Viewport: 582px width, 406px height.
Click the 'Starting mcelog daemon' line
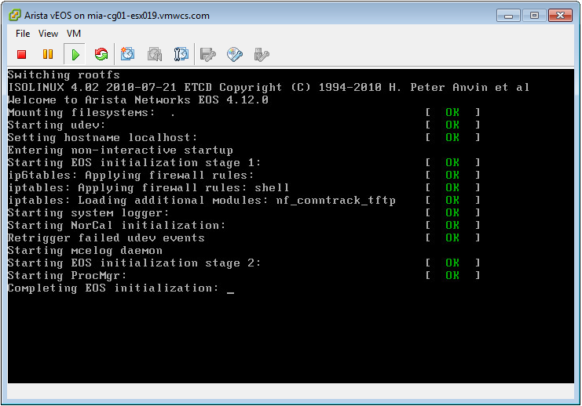coord(85,250)
